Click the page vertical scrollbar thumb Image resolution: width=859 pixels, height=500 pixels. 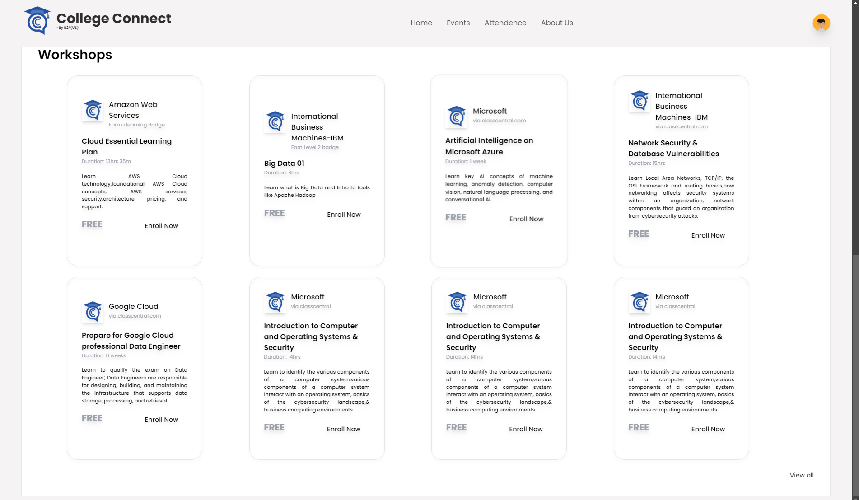pyautogui.click(x=855, y=375)
